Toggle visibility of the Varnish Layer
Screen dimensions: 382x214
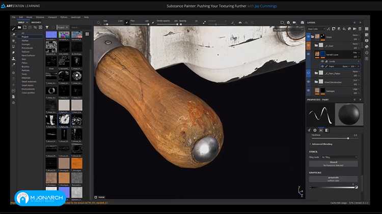pos(309,54)
